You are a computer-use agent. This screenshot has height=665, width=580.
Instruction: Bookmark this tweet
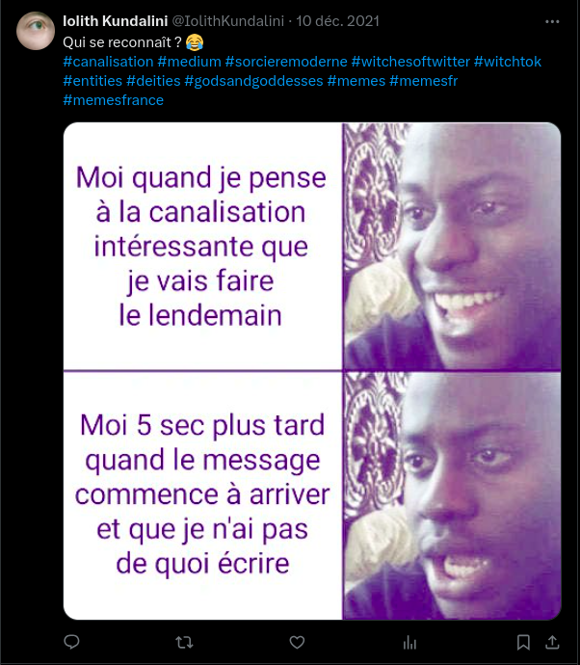(x=523, y=643)
